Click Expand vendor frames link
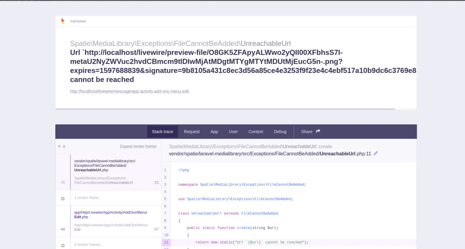 coord(138,146)
